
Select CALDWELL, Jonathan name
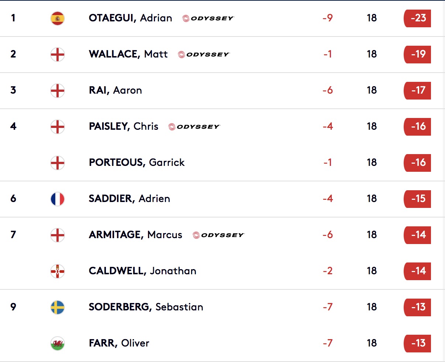[142, 271]
